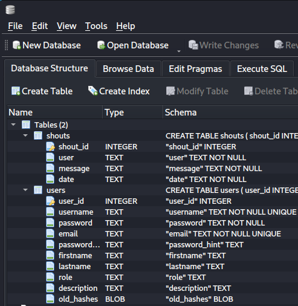
Task: Click the Create Table button label
Action: [47, 91]
